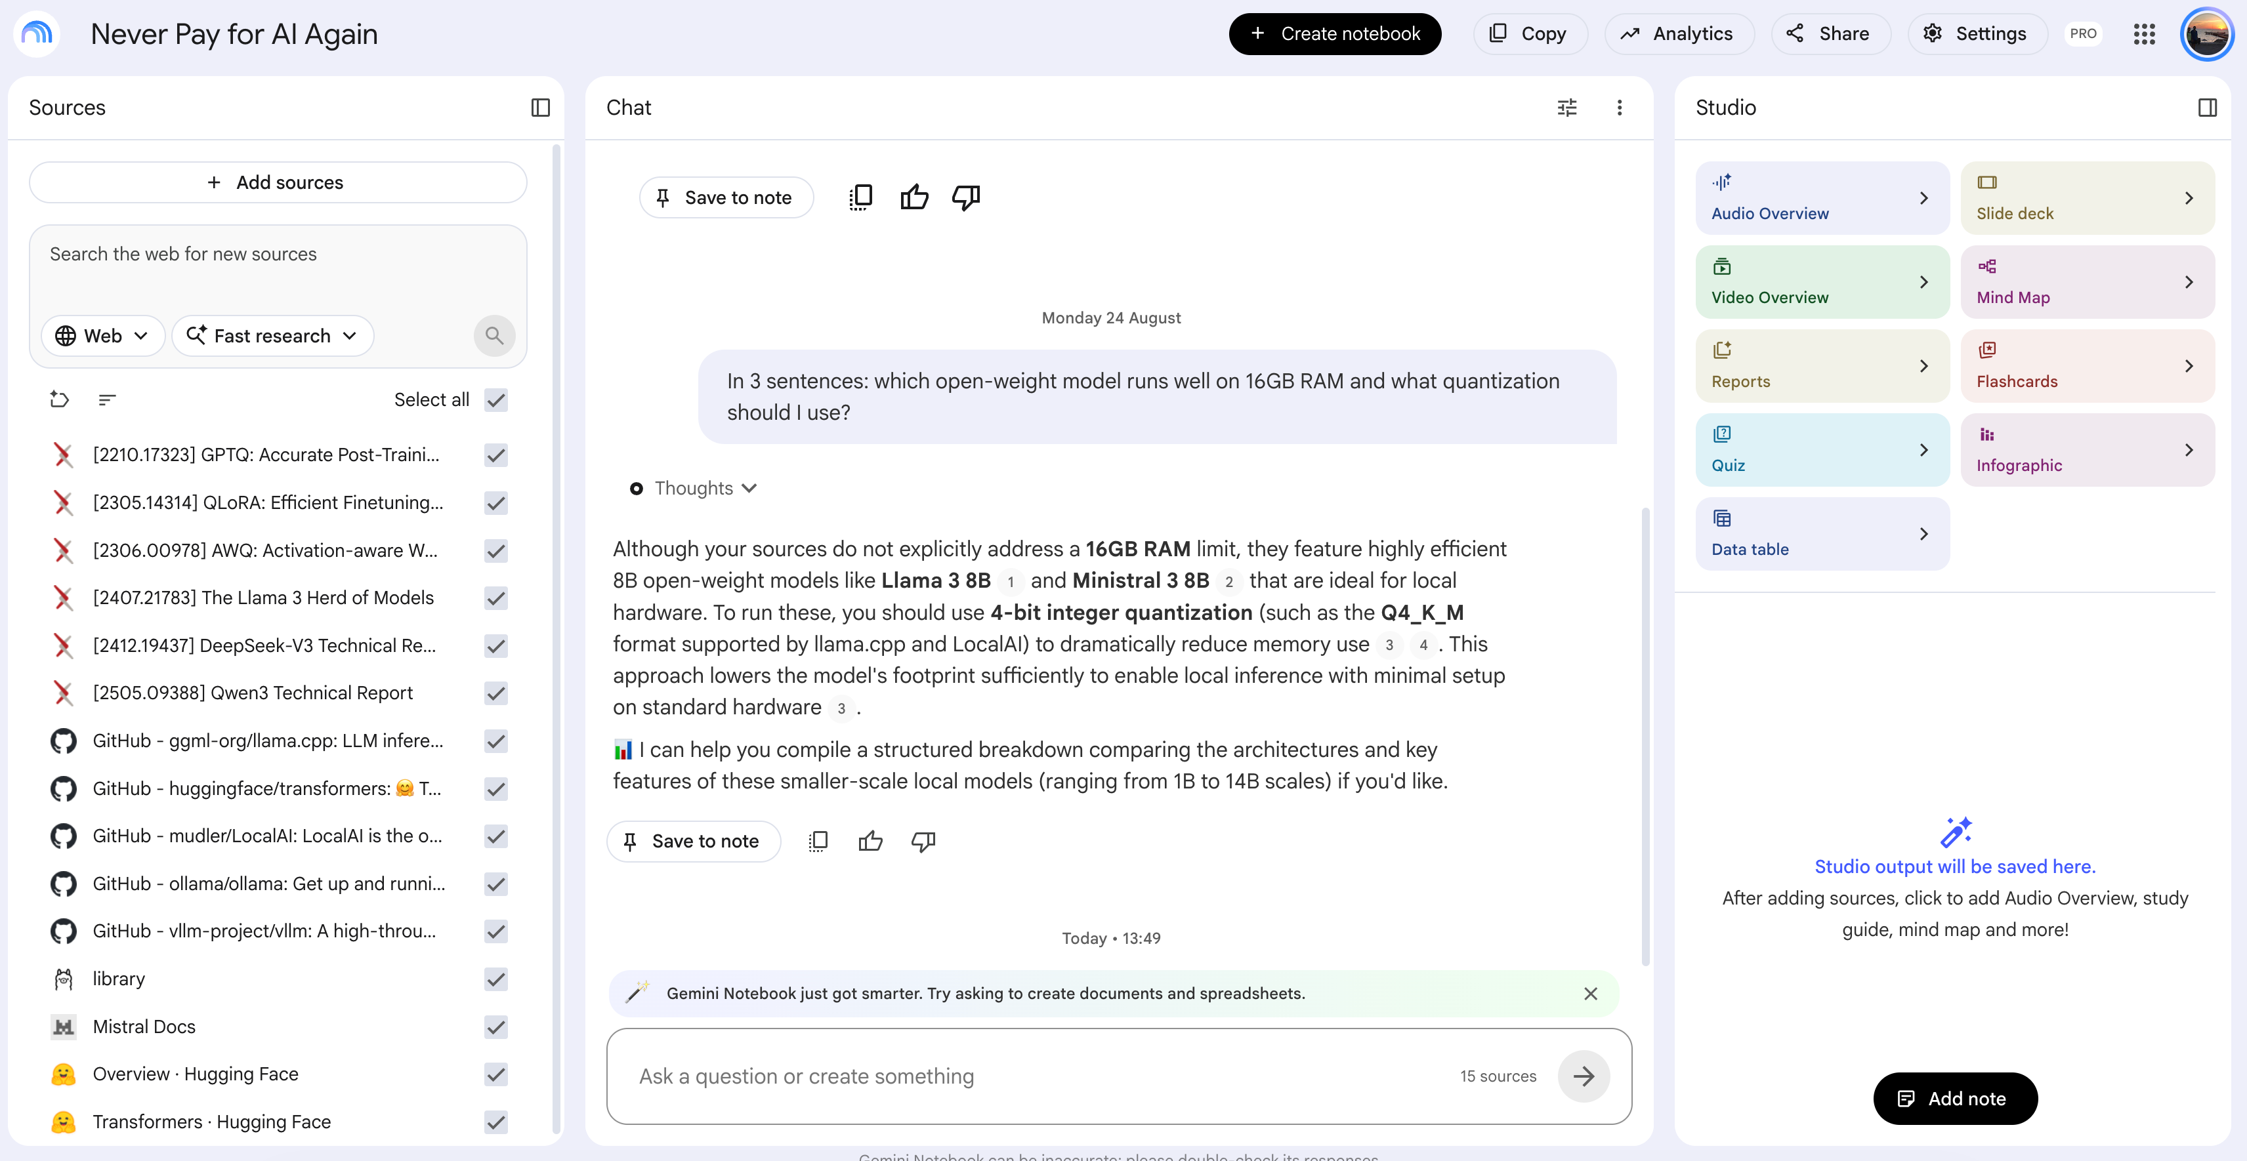Click citation 2 after Ministral 3 8B
2247x1161 pixels.
(1228, 581)
